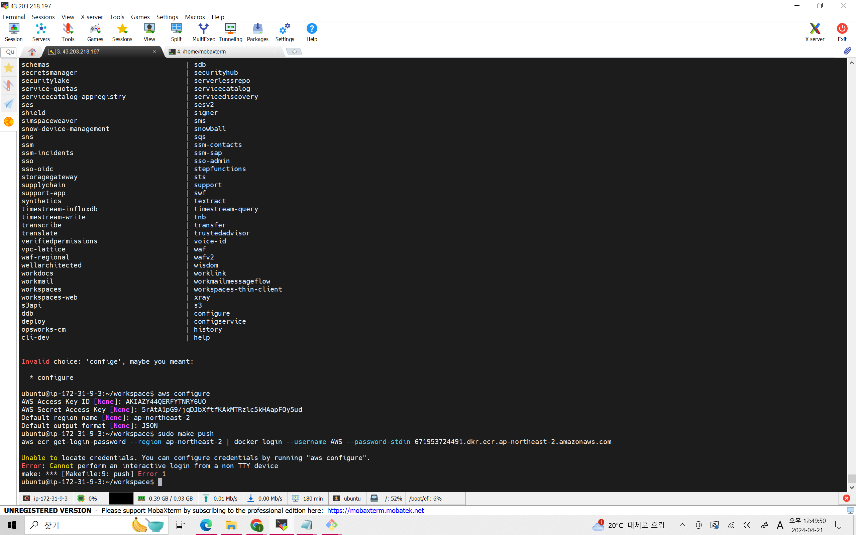Screen dimensions: 856x535
Task: Open File Explorer from the taskbar
Action: (231, 525)
